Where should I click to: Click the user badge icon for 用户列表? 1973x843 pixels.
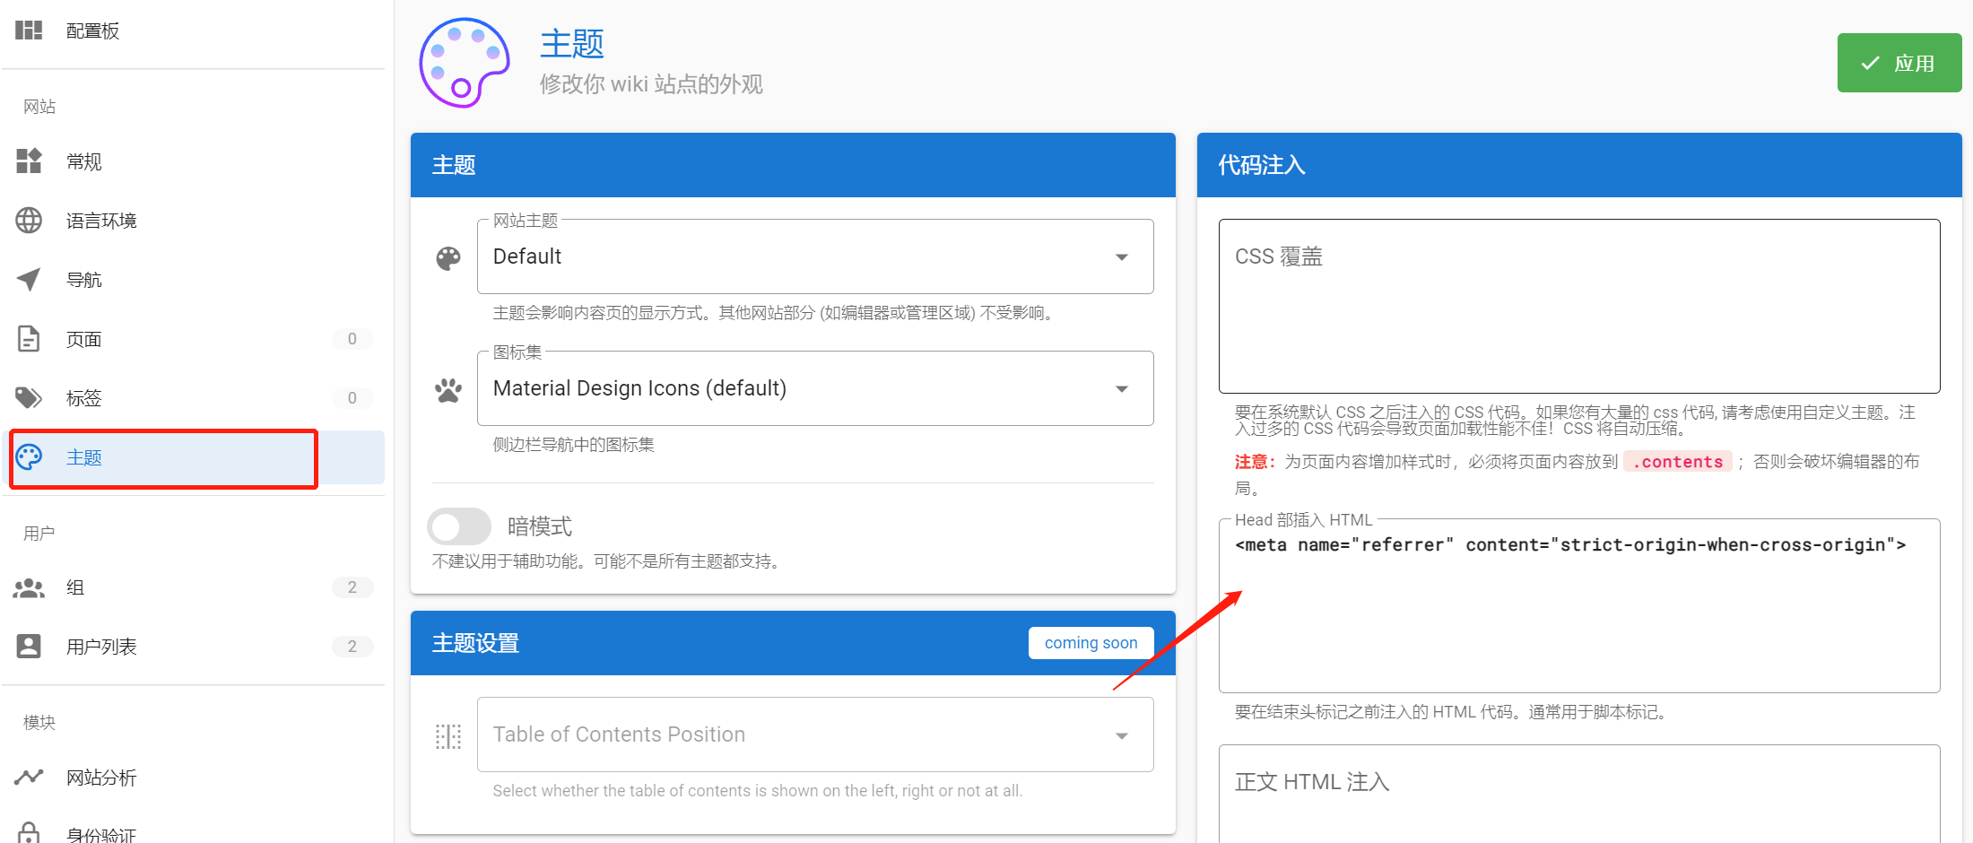pyautogui.click(x=29, y=647)
